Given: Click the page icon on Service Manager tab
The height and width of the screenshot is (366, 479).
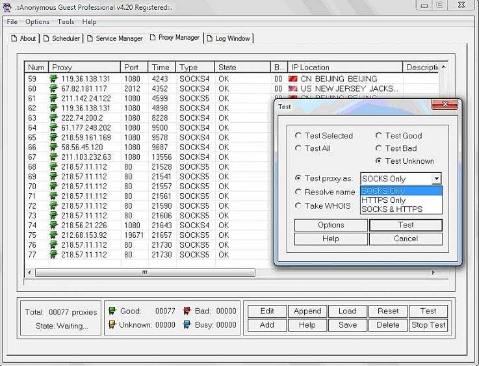Looking at the screenshot, I should click(90, 38).
